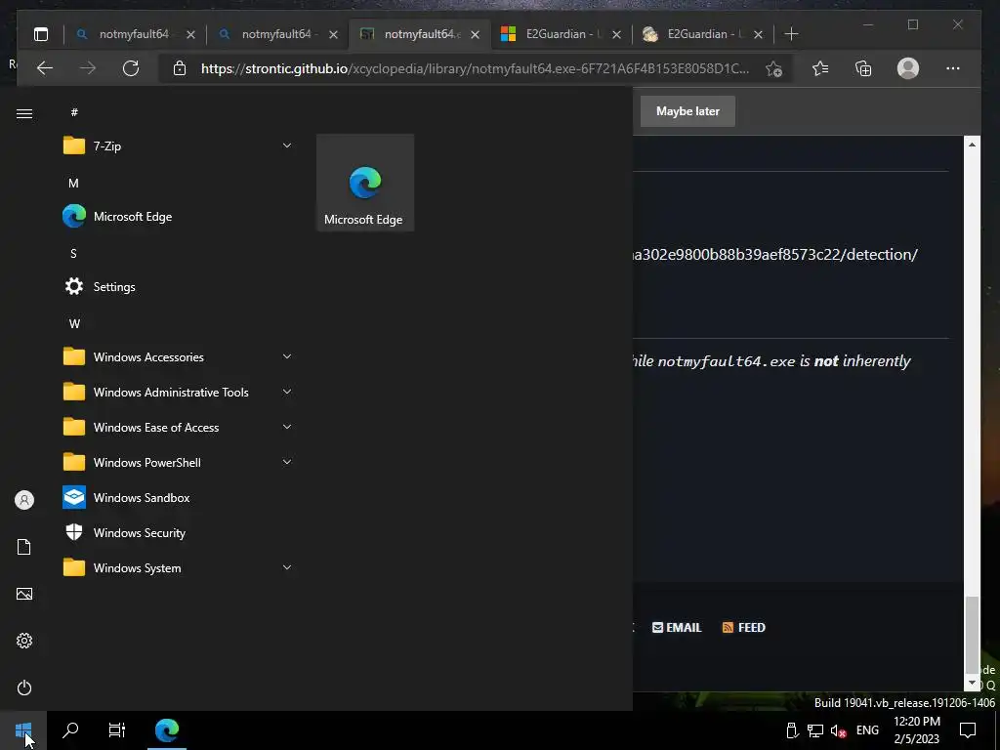The image size is (1000, 750).
Task: Open Collections in Edge
Action: pos(863,68)
